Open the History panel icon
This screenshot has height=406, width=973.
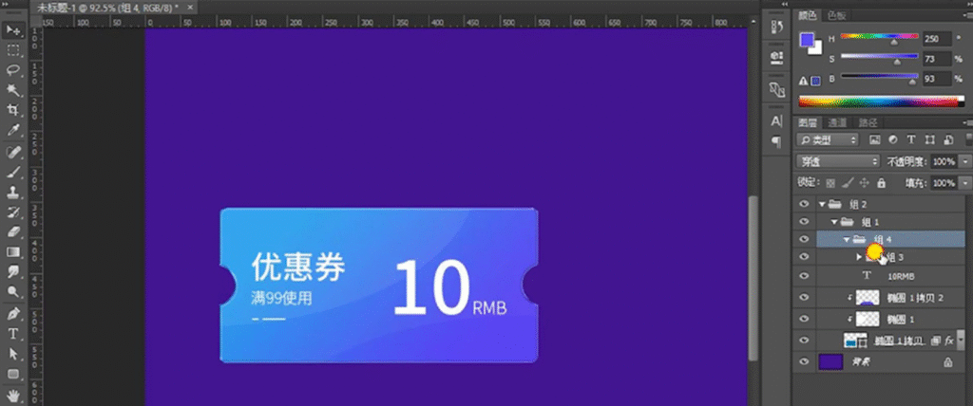tap(776, 28)
